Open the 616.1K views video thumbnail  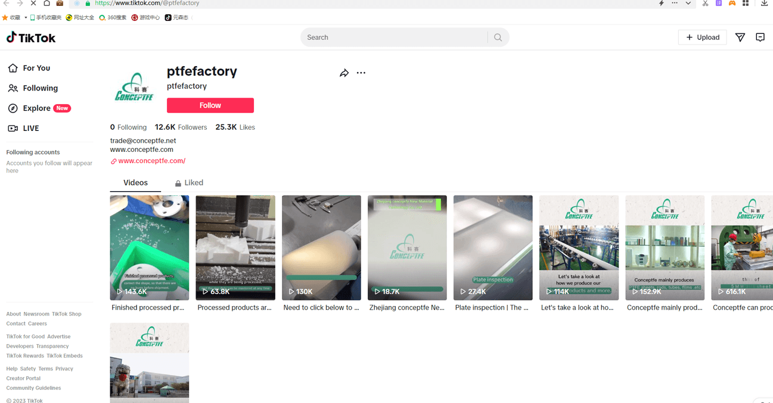(x=742, y=248)
